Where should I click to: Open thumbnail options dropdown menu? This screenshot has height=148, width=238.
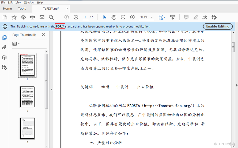[16, 44]
